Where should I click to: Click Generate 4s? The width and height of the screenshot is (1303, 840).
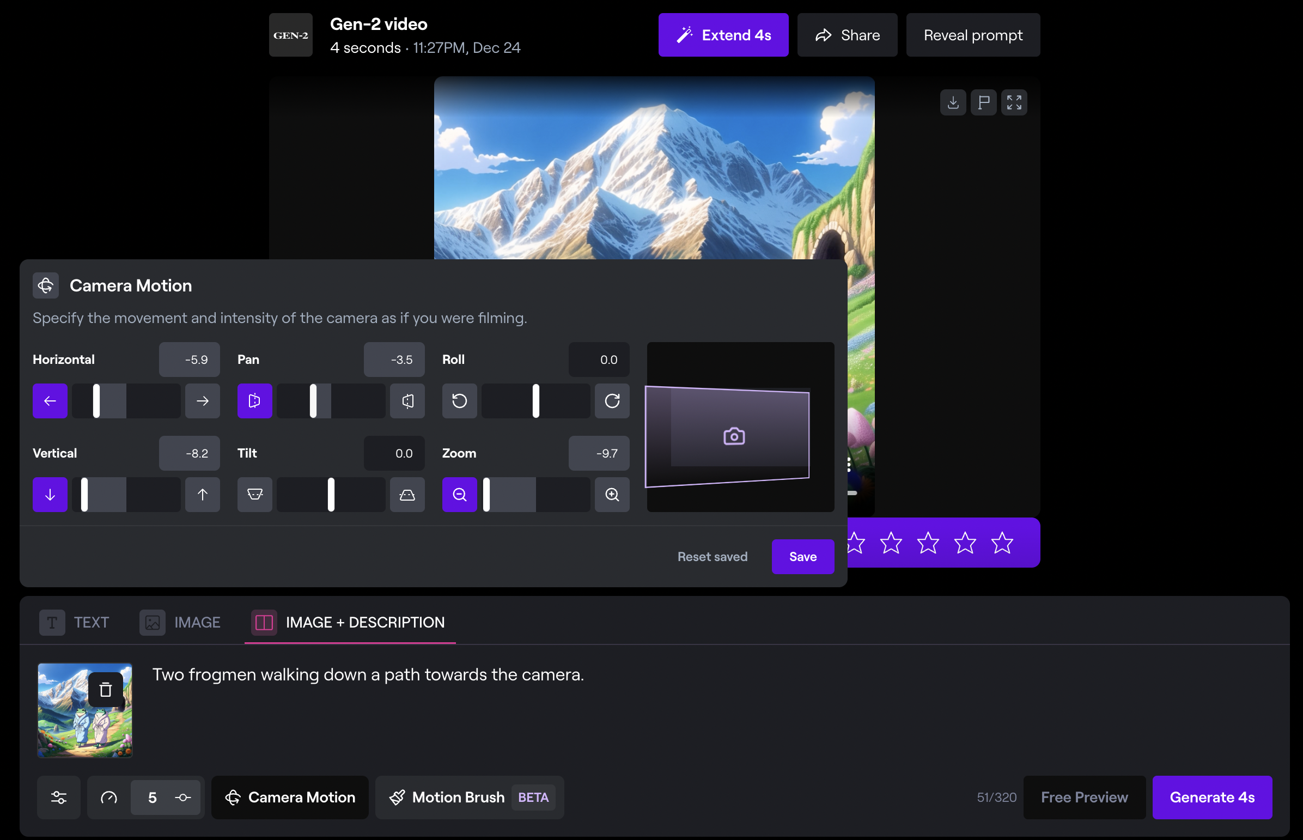click(1212, 798)
